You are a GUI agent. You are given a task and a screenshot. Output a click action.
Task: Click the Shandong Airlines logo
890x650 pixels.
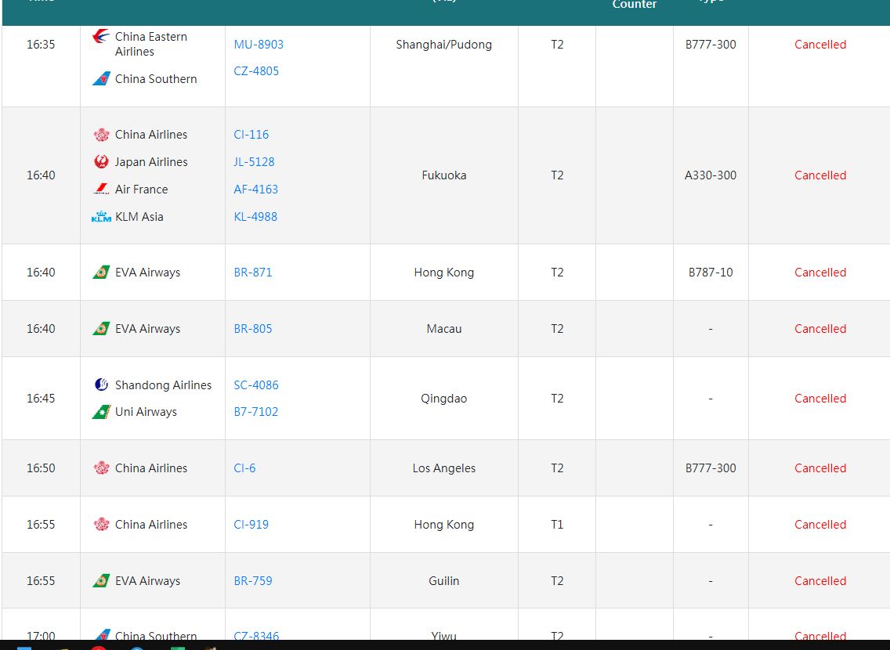coord(101,385)
